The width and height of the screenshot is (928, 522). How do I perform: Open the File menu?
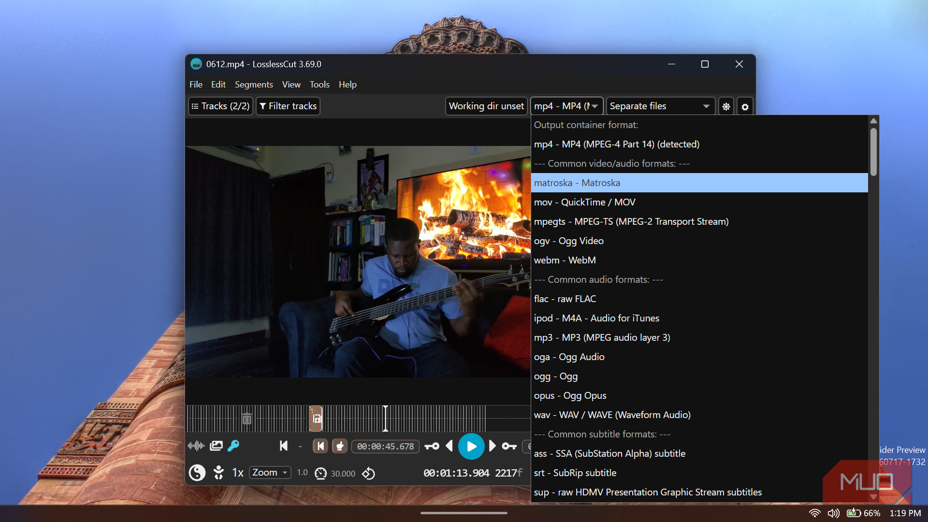coord(196,85)
